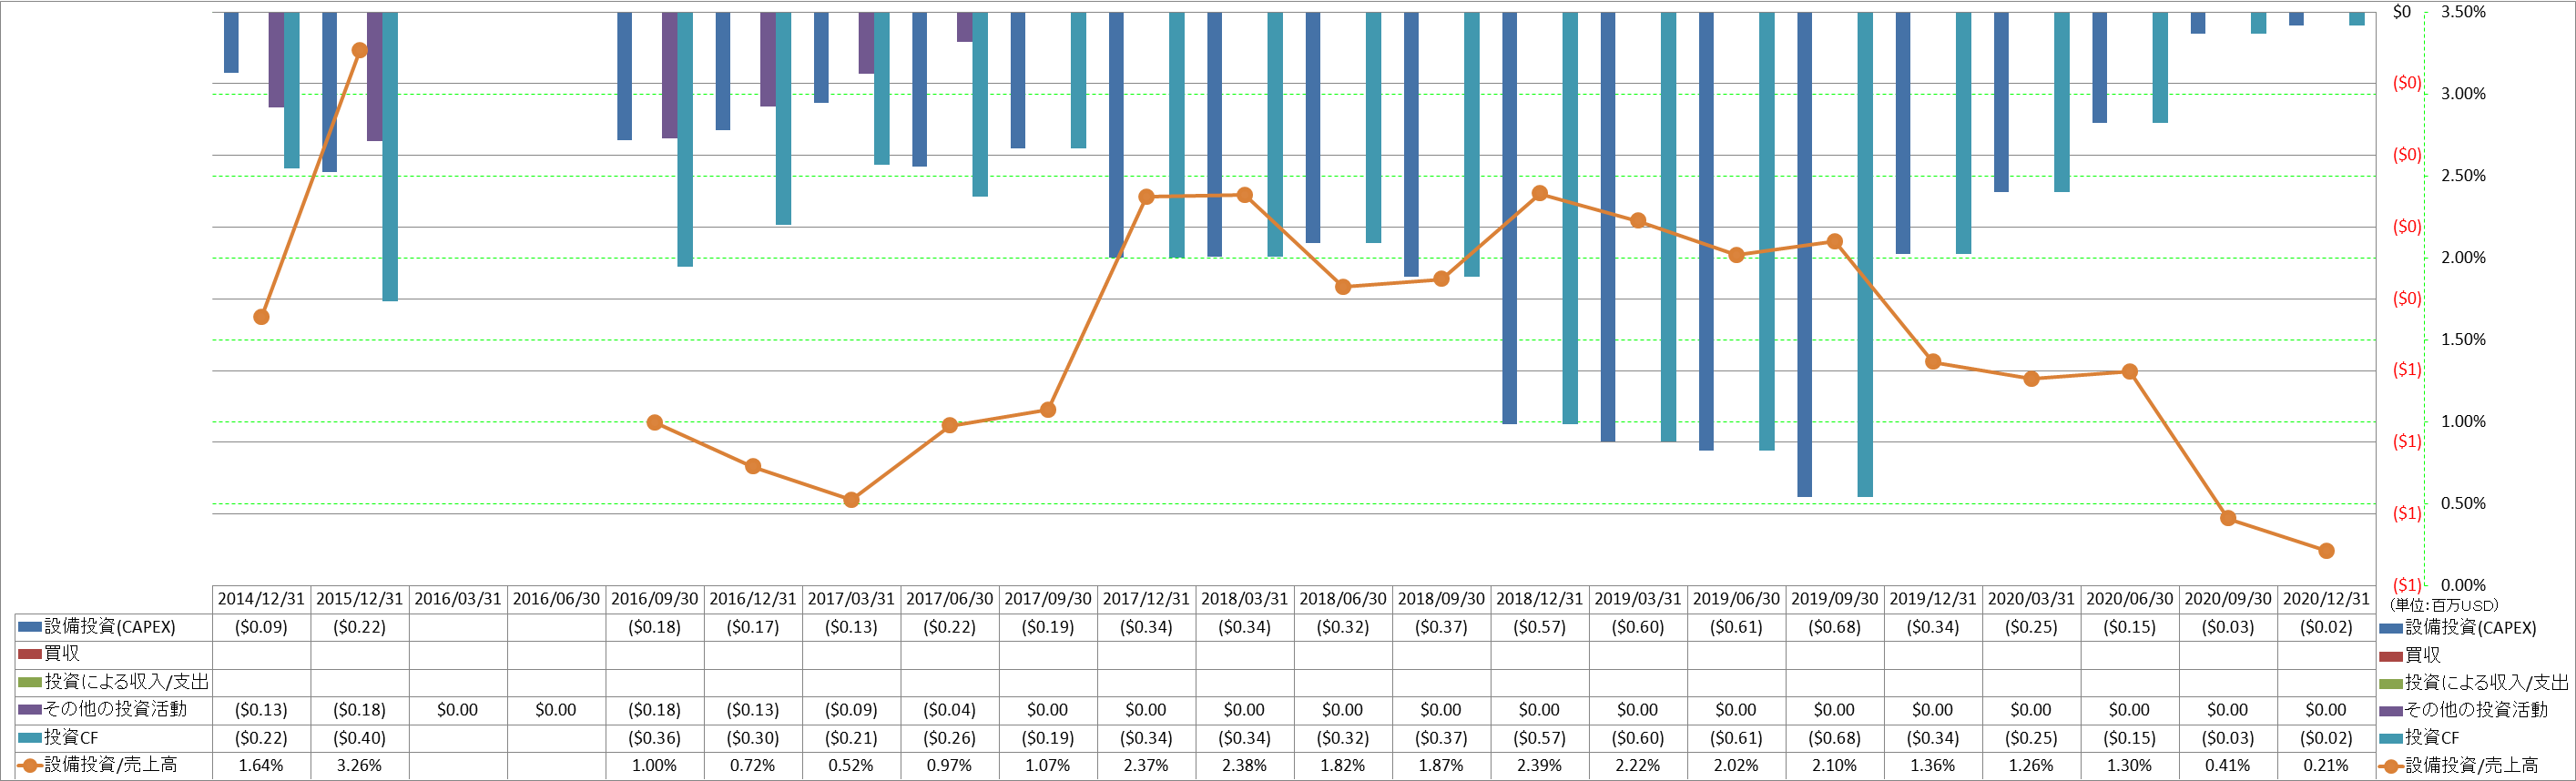Select その他の投資活動 label in the right legend
Image resolution: width=2576 pixels, height=781 pixels.
(2476, 710)
